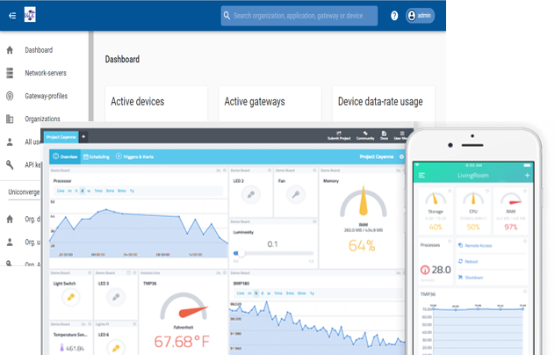The image size is (555, 355).
Task: Click the Luminosity slider track
Action: pos(274,253)
